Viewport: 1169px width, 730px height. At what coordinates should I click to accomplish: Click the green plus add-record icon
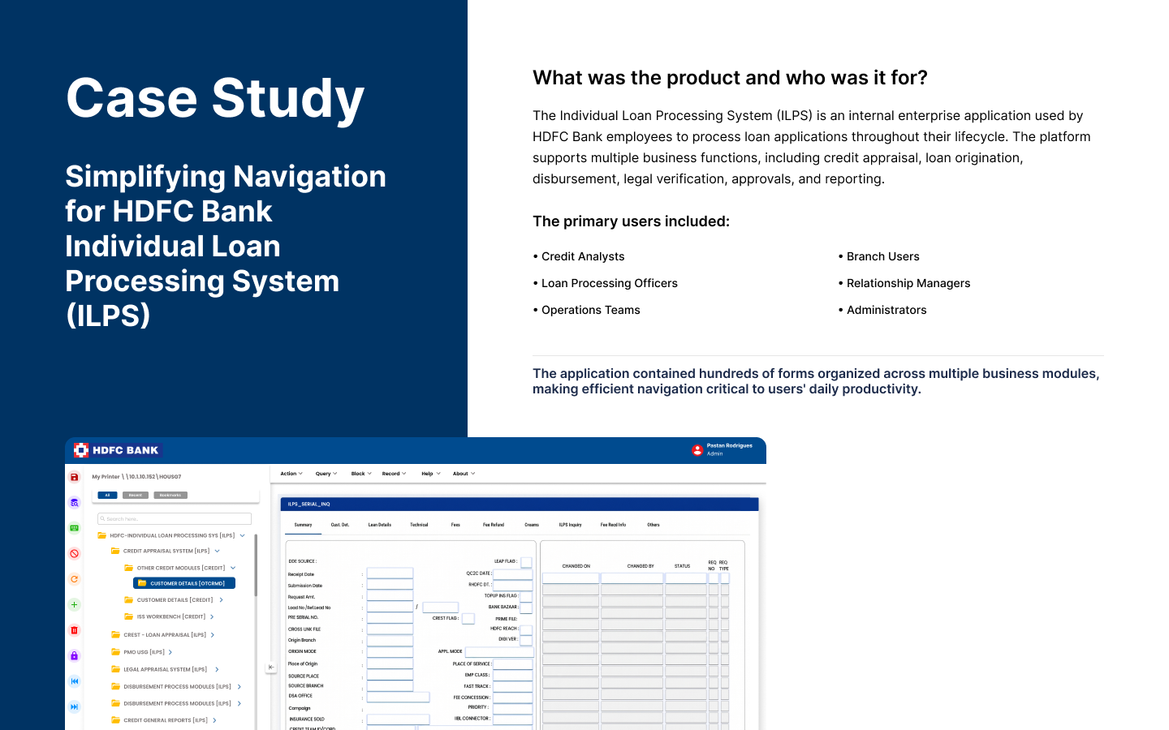pyautogui.click(x=74, y=604)
